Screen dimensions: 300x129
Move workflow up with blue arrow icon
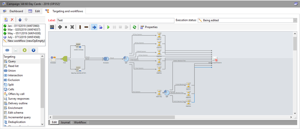20,19
